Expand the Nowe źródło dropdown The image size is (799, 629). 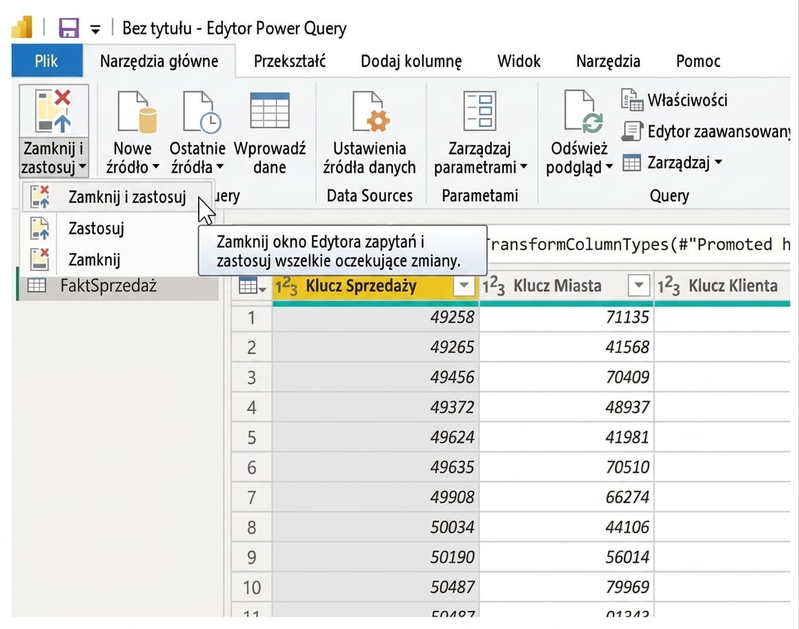(x=155, y=166)
